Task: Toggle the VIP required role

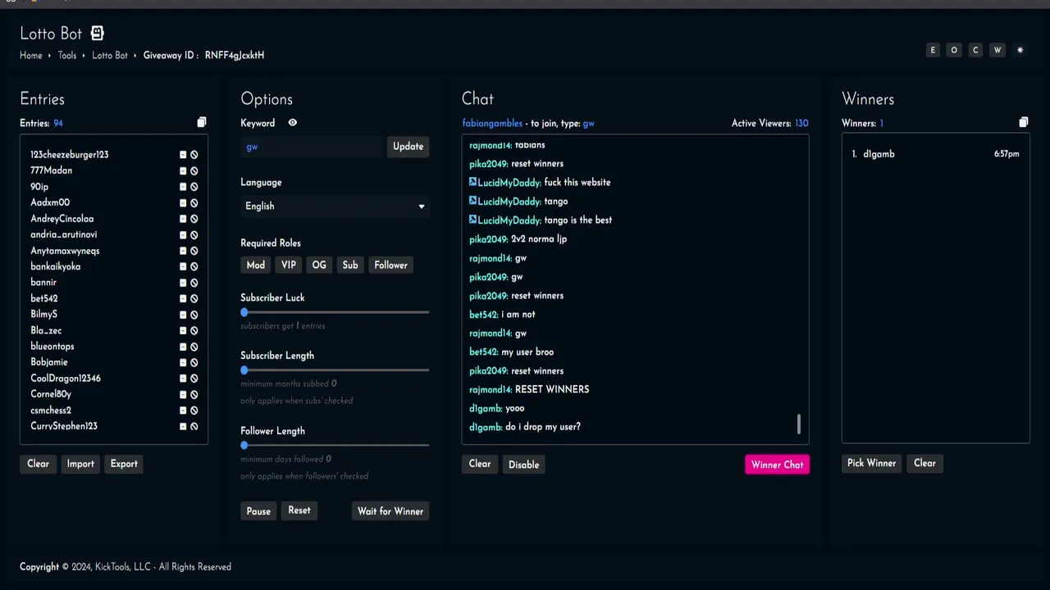Action: [289, 265]
